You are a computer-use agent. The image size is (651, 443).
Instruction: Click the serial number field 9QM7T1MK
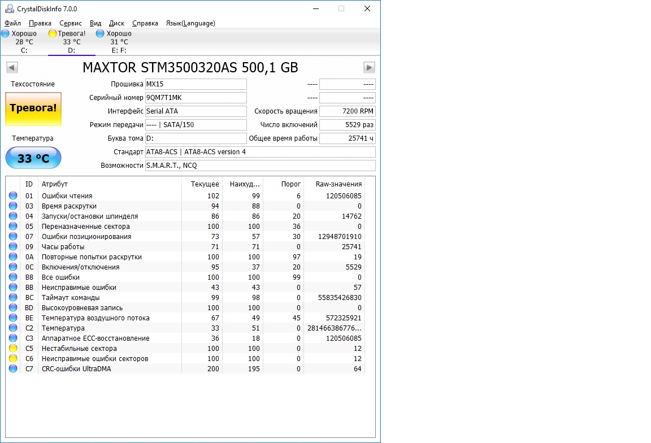coord(196,98)
